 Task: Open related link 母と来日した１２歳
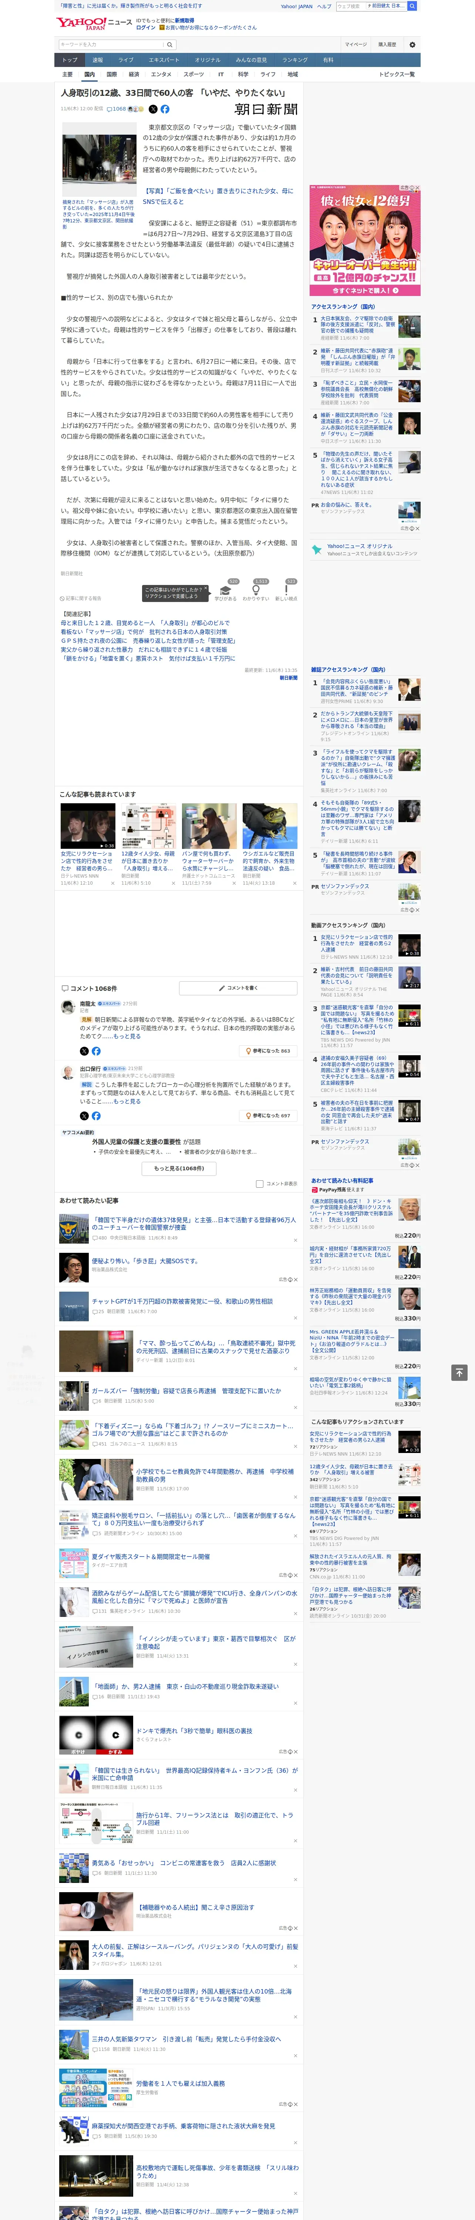(x=145, y=623)
